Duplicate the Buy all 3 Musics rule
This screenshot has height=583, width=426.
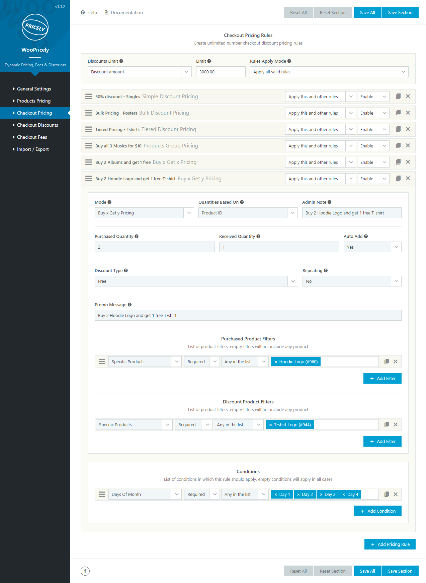(x=398, y=146)
